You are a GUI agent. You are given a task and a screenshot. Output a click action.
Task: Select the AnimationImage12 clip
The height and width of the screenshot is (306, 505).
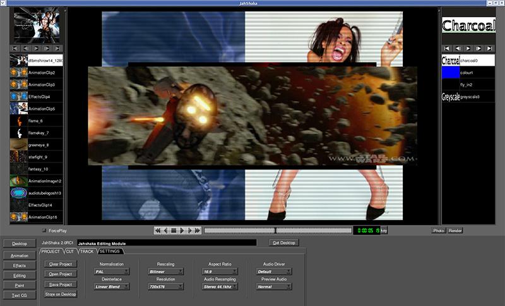pyautogui.click(x=37, y=181)
